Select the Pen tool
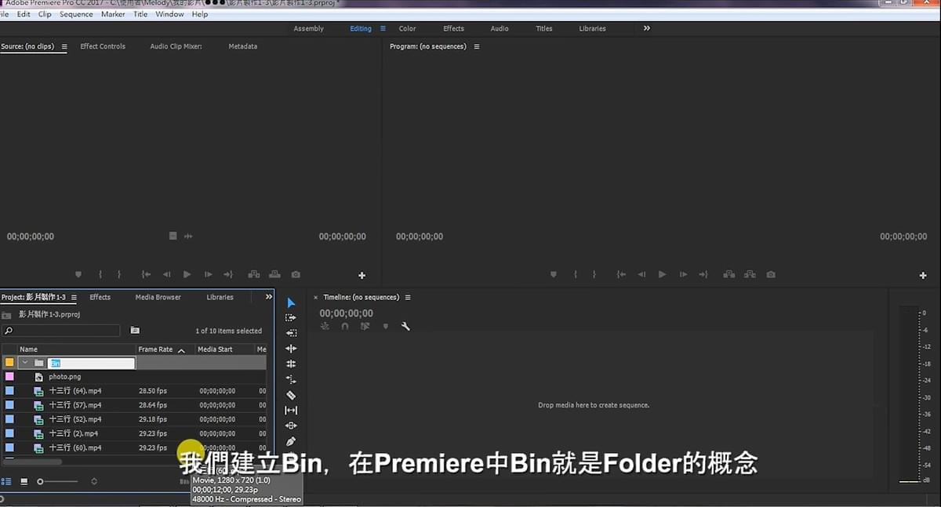The width and height of the screenshot is (941, 507). tap(291, 441)
